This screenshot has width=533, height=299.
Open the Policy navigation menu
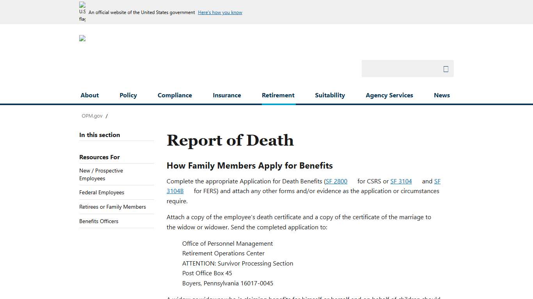tap(128, 95)
